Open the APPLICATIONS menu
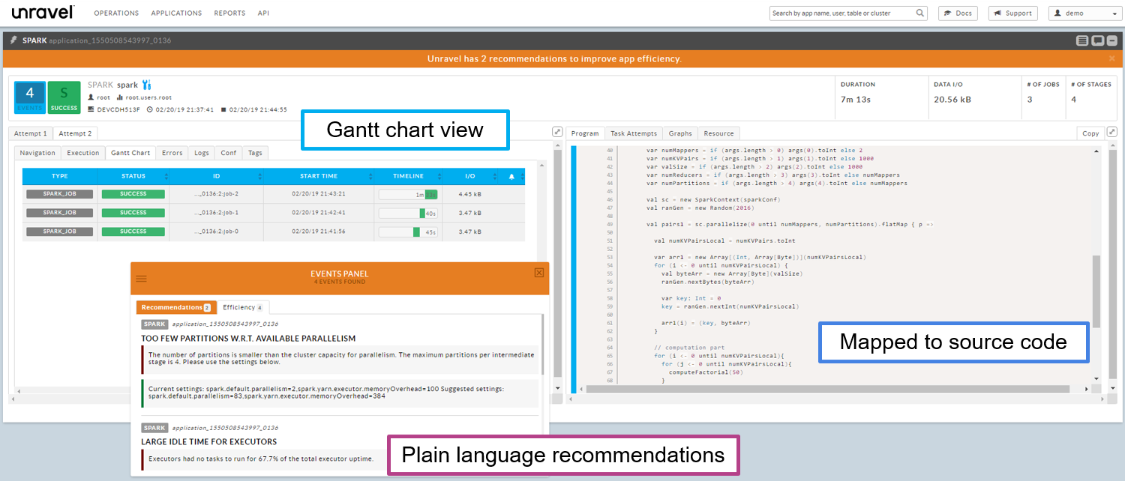Viewport: 1125px width, 481px height. [176, 13]
